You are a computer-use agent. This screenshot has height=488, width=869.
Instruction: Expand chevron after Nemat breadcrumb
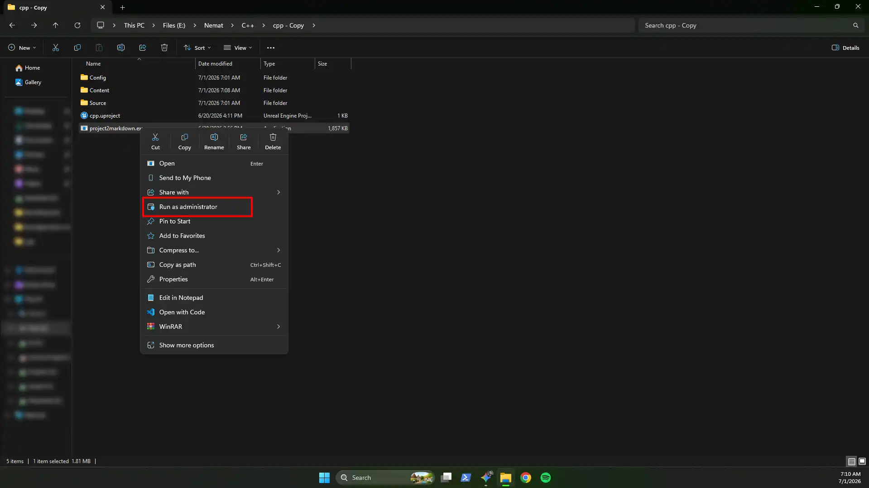point(232,25)
